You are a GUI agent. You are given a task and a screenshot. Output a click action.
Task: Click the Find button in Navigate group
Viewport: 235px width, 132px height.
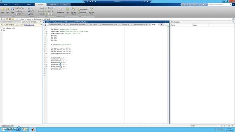coord(30,14)
